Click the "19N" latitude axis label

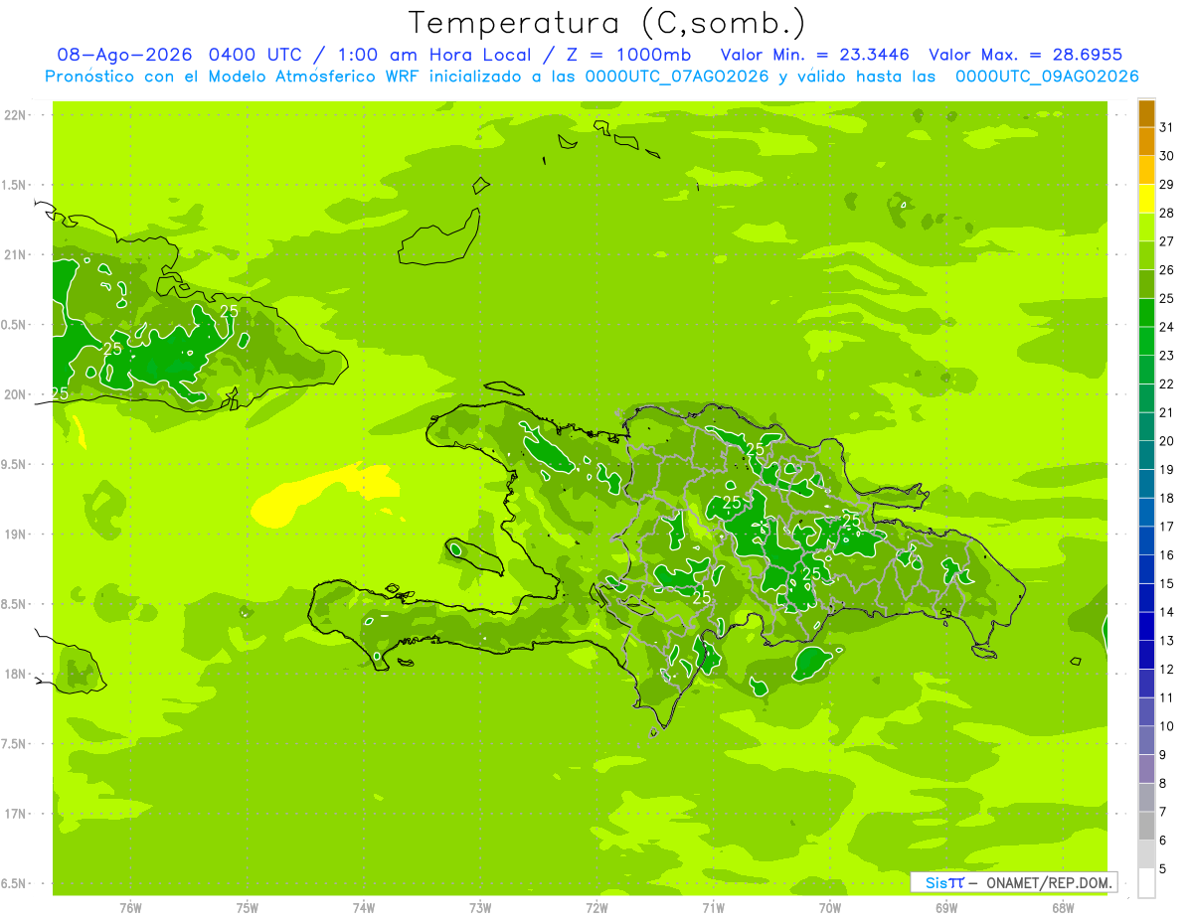[17, 535]
